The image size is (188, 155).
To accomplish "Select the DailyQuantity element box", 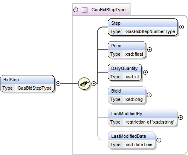I will click(125, 72).
